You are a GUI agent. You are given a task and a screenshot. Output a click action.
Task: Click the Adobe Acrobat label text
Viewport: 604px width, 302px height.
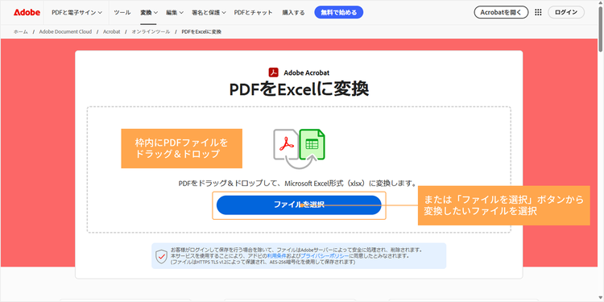(307, 72)
